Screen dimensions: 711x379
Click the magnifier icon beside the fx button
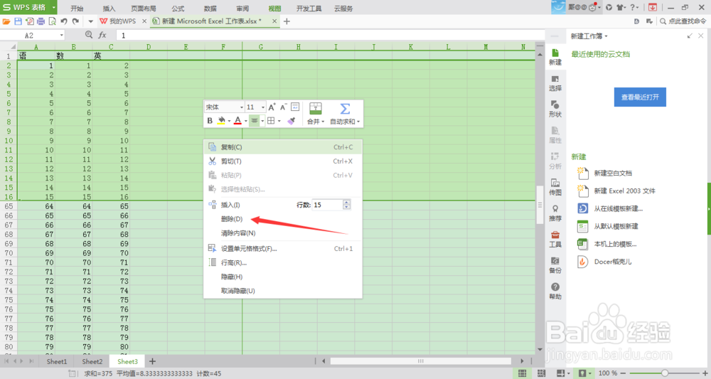89,35
